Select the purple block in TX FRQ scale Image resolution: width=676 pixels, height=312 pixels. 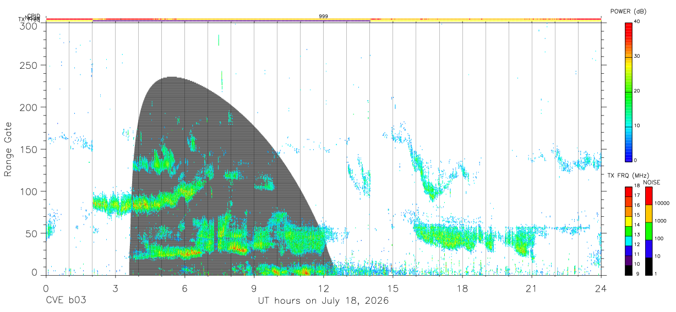click(x=628, y=260)
